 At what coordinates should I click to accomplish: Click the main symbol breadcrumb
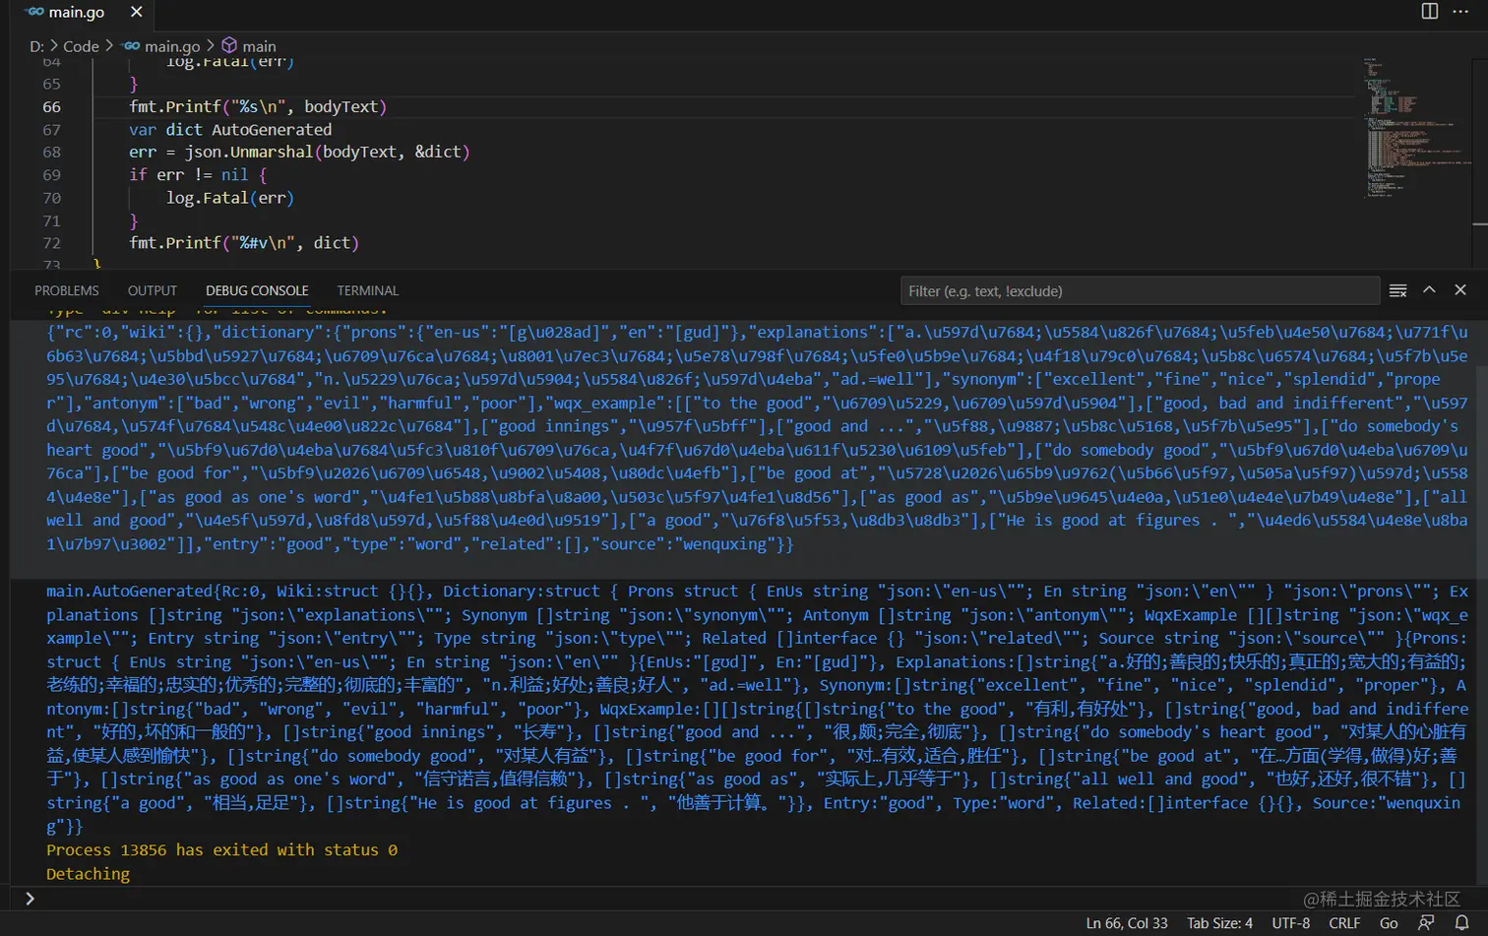[249, 46]
